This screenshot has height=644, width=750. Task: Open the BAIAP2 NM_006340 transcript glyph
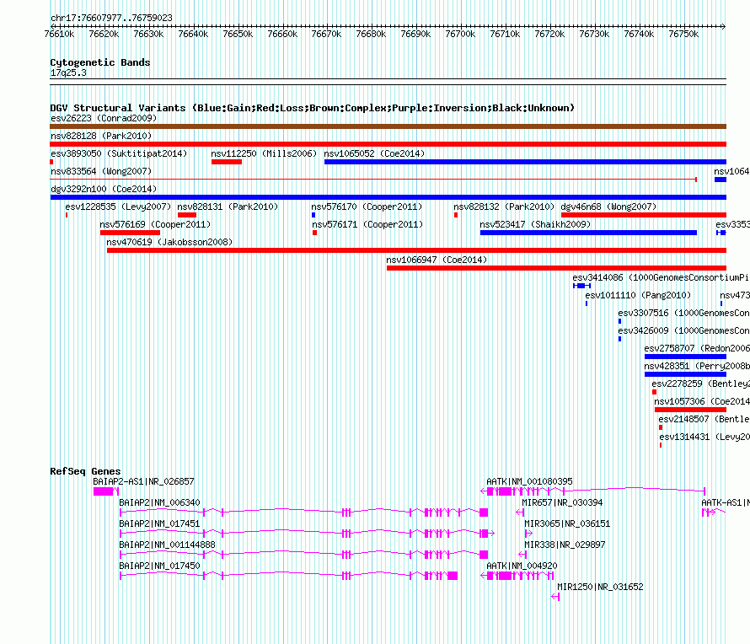(x=303, y=513)
